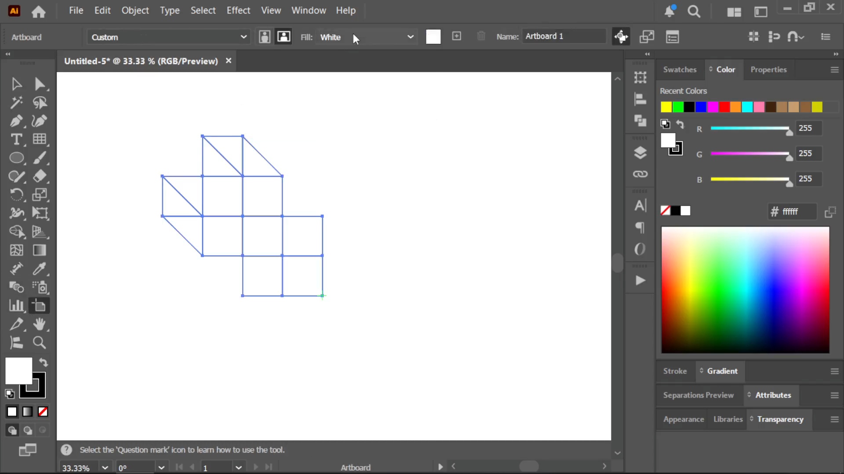Open the File menu
Viewport: 844px width, 474px height.
76,11
